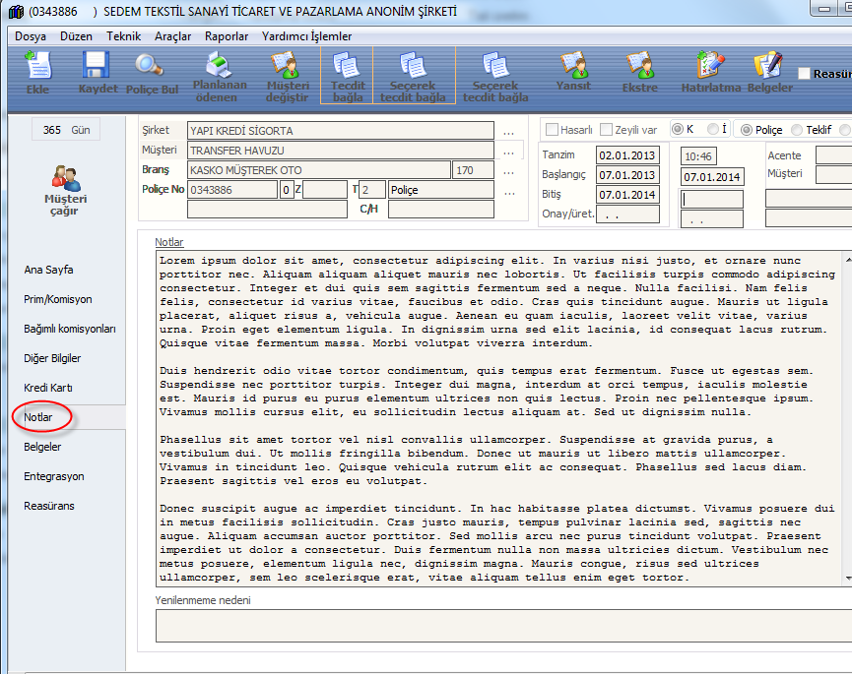Viewport: 852px width, 674px height.
Task: Open the Şirket lookup ellipsis button
Action: [x=508, y=131]
